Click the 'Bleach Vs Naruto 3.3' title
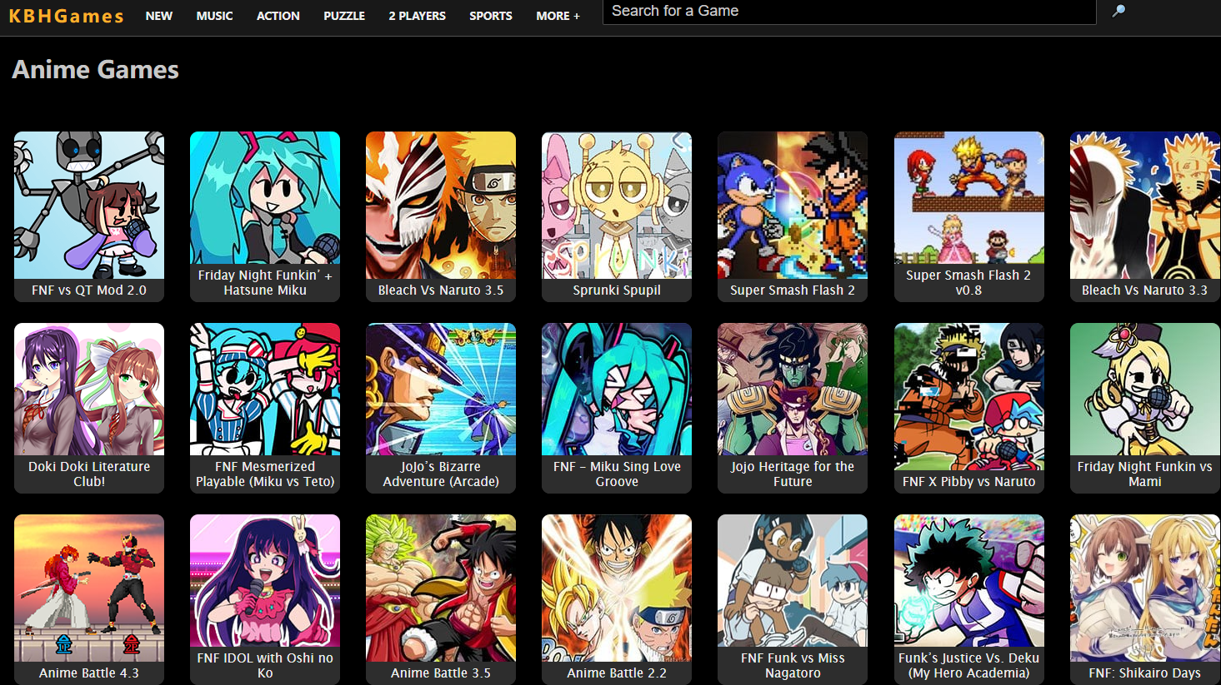Screen dimensions: 1221x685 click(1145, 290)
